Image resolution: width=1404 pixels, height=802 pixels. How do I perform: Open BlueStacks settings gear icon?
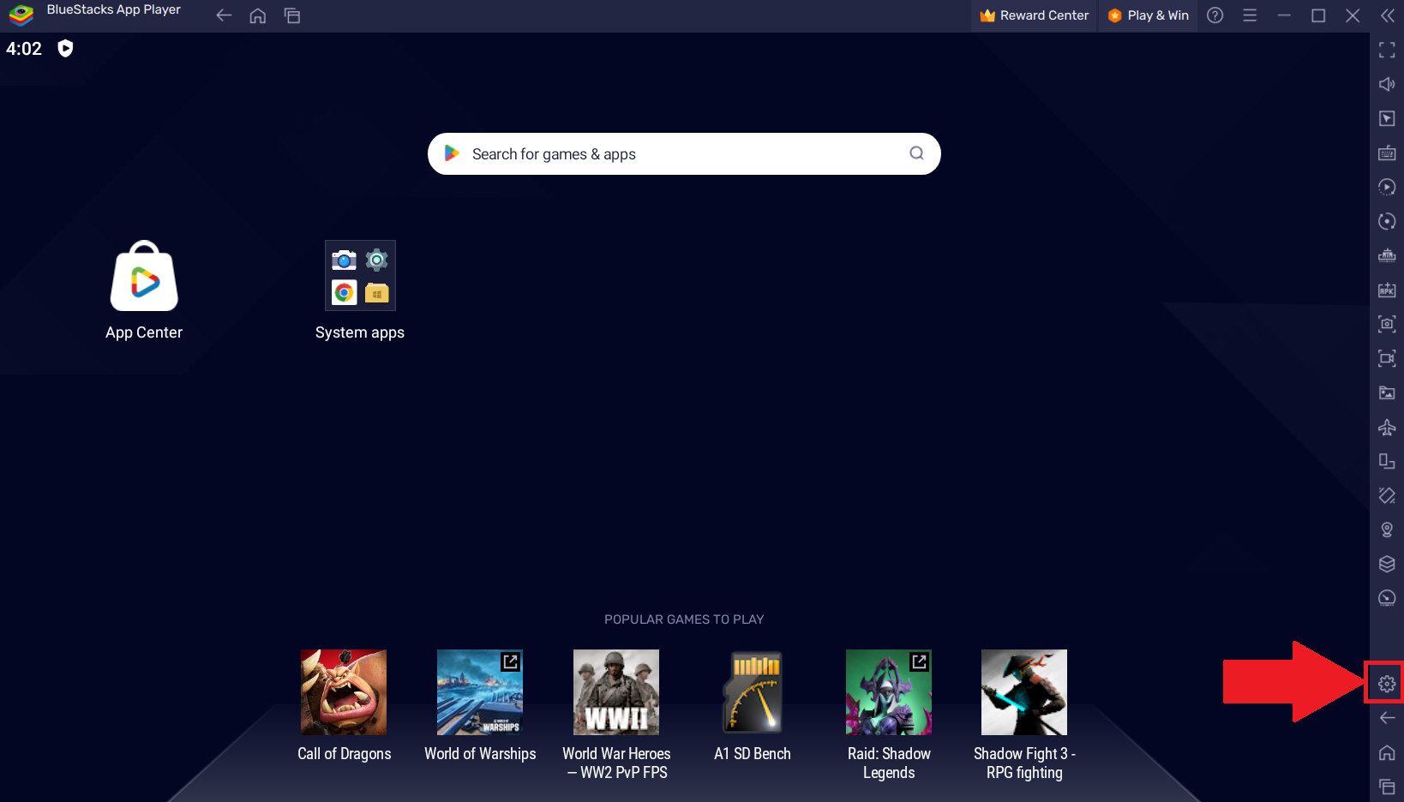[1387, 684]
